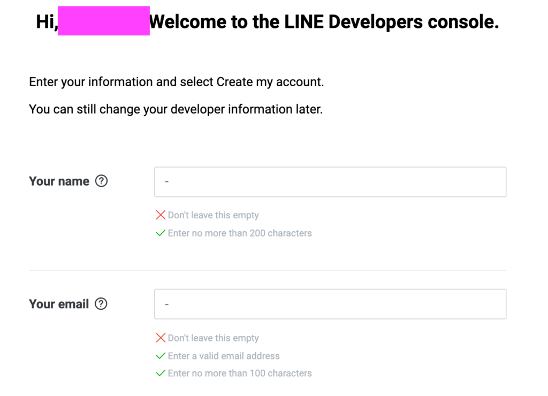The height and width of the screenshot is (396, 548).
Task: Click the red X icon under the email field
Action: 161,338
